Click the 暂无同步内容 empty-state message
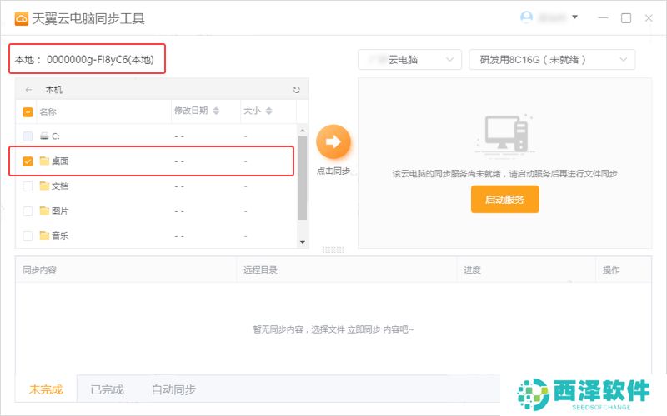The width and height of the screenshot is (667, 416). [333, 329]
